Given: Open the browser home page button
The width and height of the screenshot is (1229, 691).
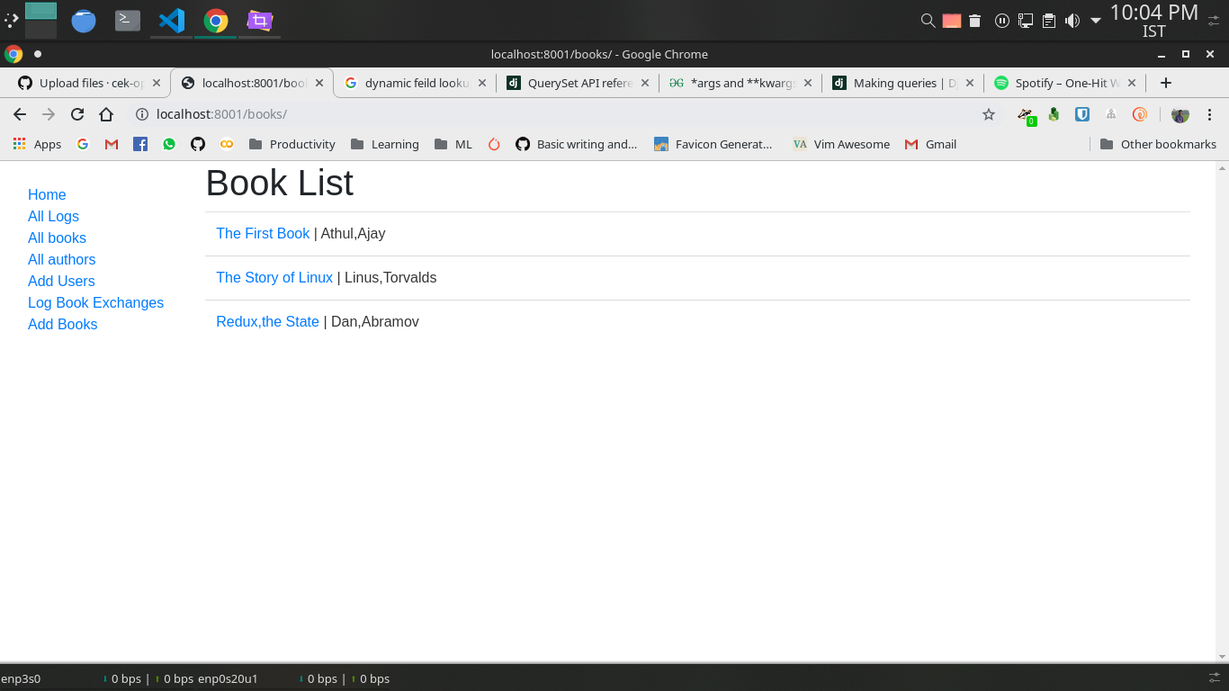Looking at the screenshot, I should (106, 114).
